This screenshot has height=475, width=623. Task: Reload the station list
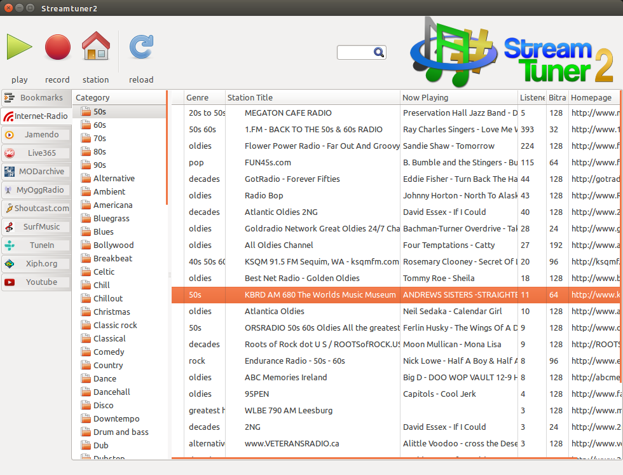[x=141, y=48]
